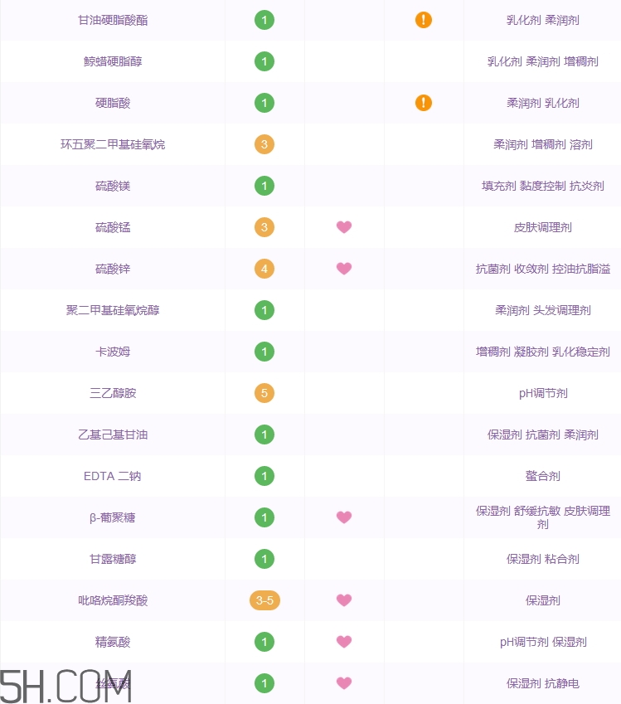
Task: Click the orange warning icon beside 硬脂酸
Action: point(424,103)
